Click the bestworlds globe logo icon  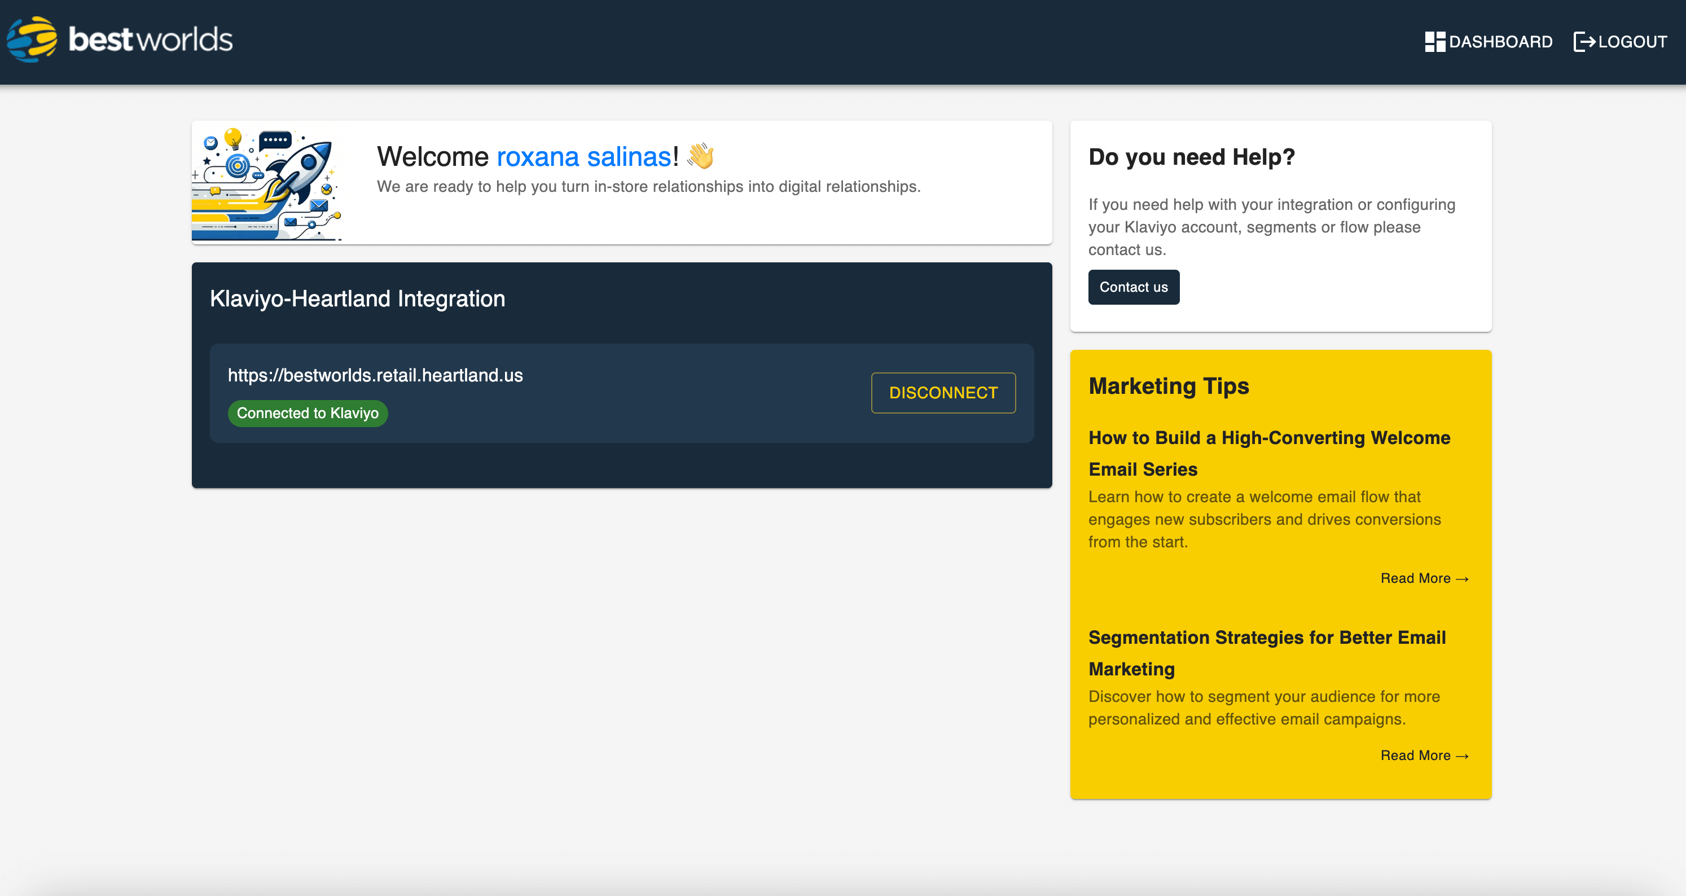click(32, 39)
